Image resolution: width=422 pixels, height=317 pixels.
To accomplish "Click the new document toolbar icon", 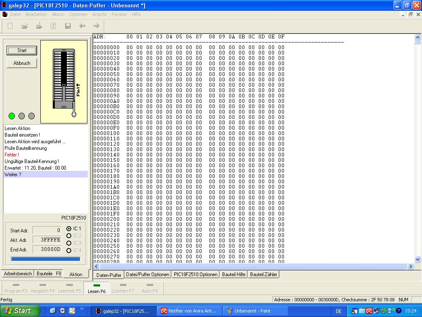I will point(10,26).
